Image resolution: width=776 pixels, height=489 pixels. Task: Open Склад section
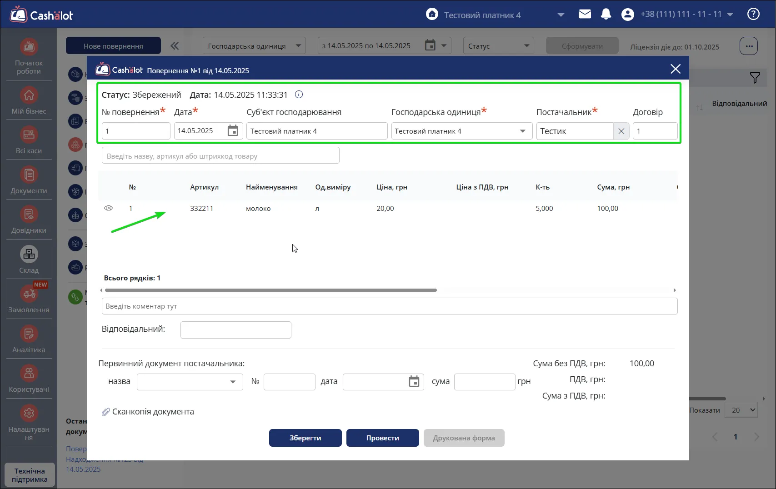coord(29,259)
